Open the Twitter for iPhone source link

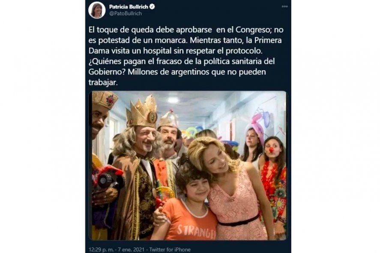170,250
